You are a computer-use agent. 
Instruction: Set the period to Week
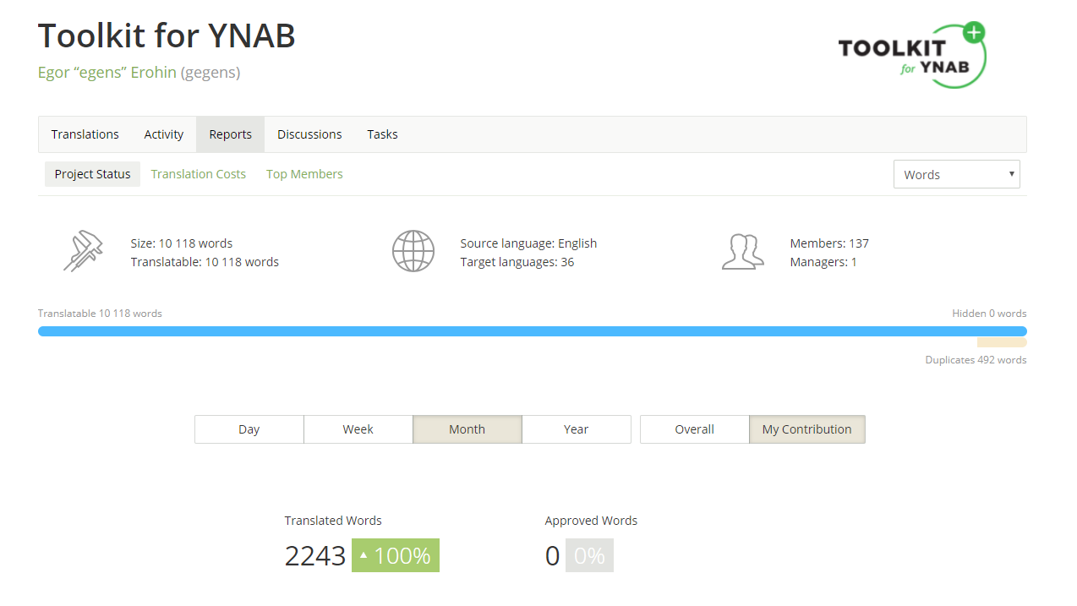pos(358,429)
